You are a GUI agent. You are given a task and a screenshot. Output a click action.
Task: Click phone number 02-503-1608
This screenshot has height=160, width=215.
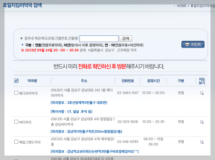click(128, 122)
